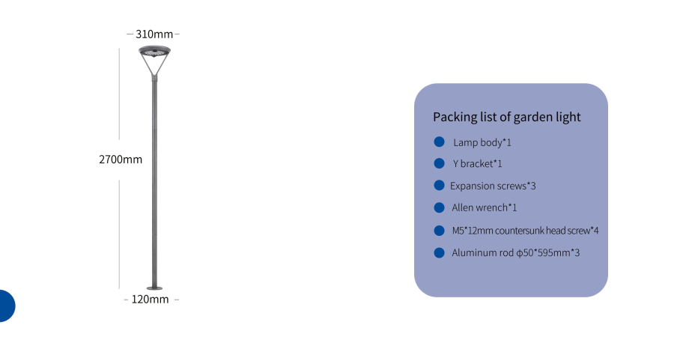The width and height of the screenshot is (674, 337).
Task: Select the 2700mm height label
Action: (121, 160)
